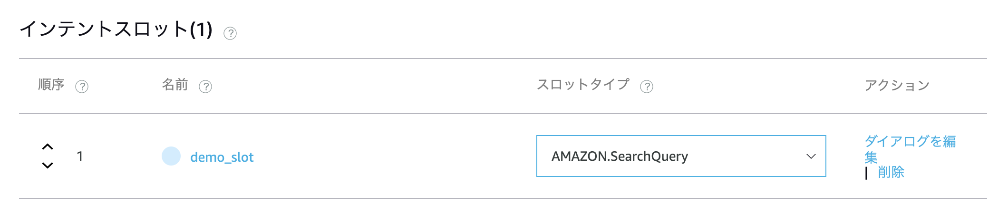
Task: Move demo_slot up with the up arrow
Action: point(48,147)
